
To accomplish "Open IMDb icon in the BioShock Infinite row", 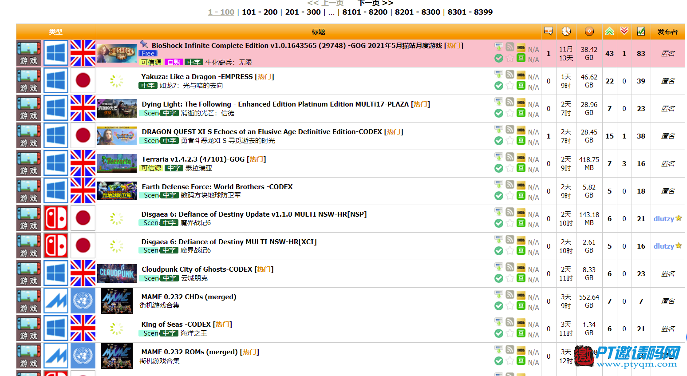I will coord(521,47).
